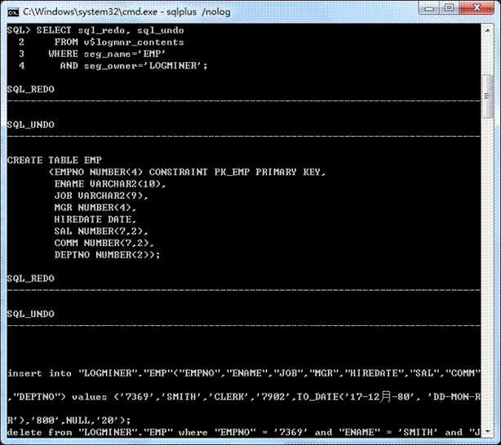Click the window title text sqlplus /nolog
The width and height of the screenshot is (501, 445).
(198, 11)
